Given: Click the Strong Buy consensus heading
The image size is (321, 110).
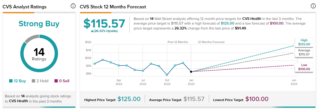Looking at the screenshot, I should pos(39,24).
